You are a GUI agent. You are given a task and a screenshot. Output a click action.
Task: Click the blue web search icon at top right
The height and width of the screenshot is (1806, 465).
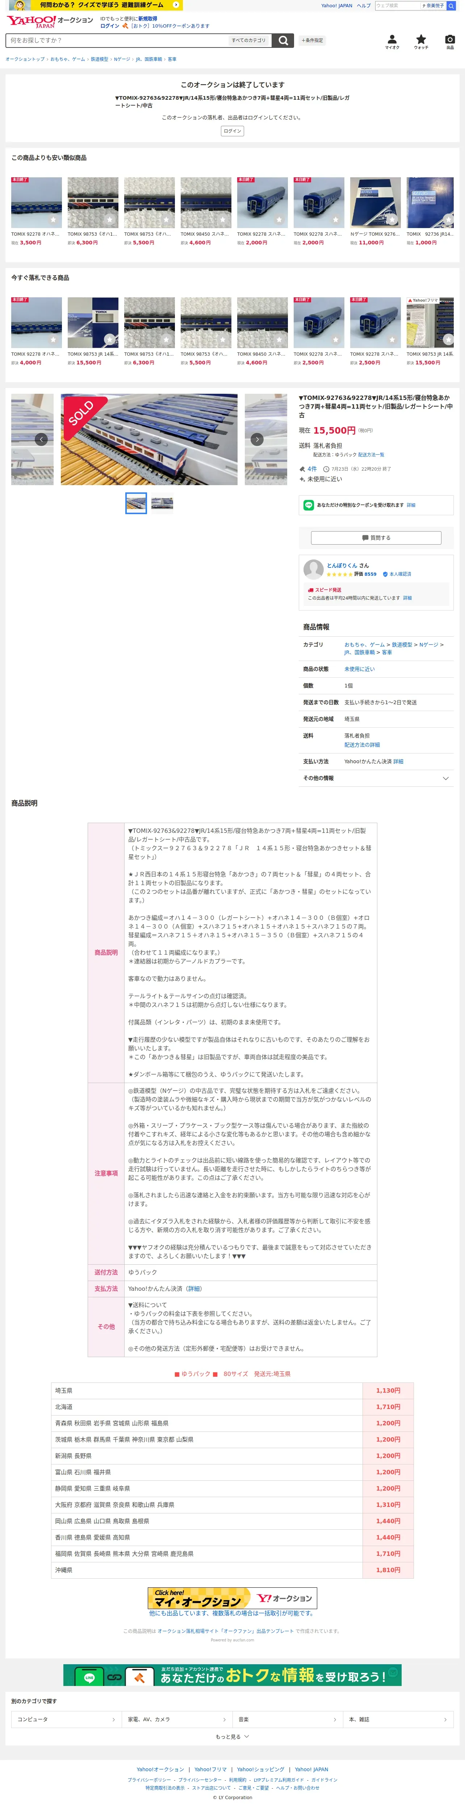[x=451, y=5]
